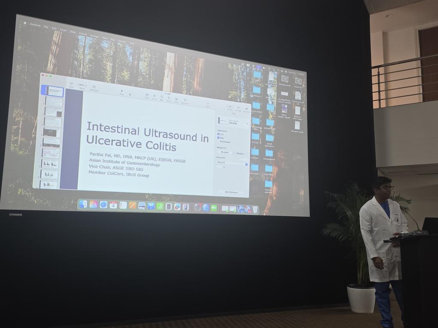
Task: Open the Colour Fill dropdown
Action: [x=231, y=163]
